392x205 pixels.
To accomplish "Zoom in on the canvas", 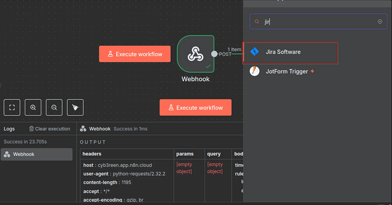I will (33, 108).
